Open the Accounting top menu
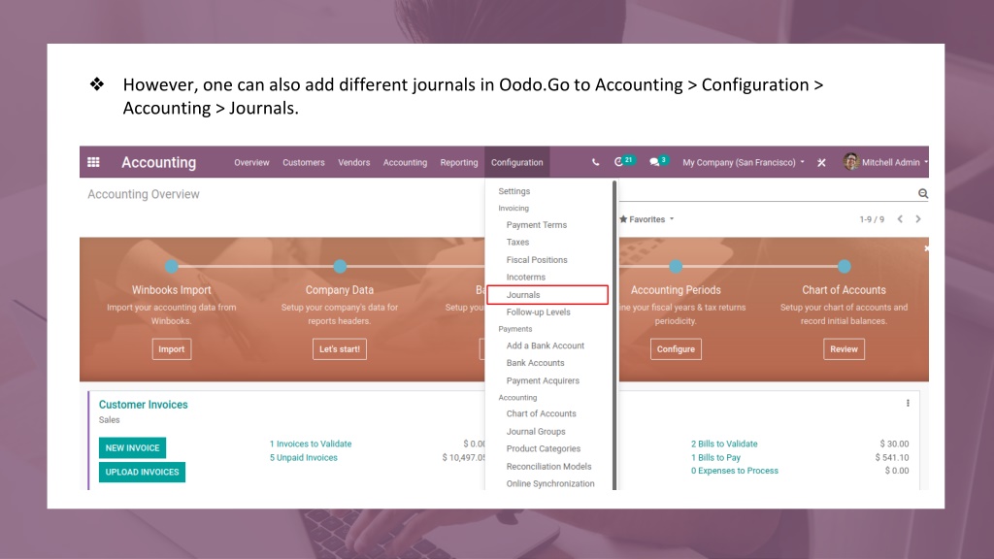 point(405,162)
